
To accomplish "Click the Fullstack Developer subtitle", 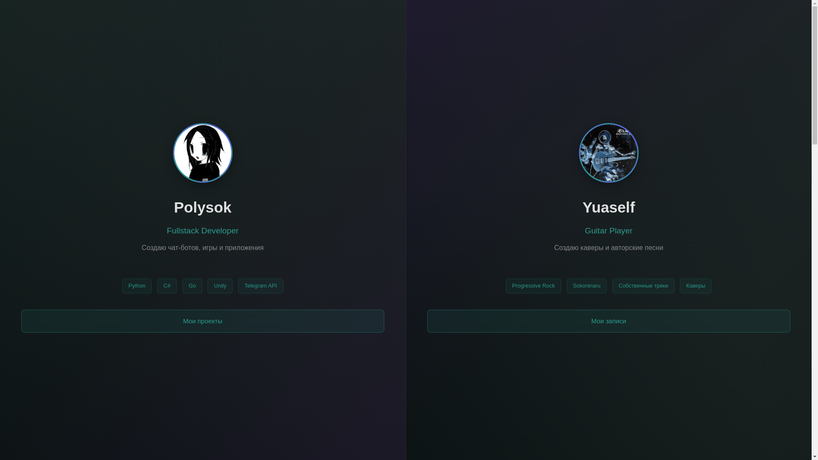I will [x=203, y=231].
